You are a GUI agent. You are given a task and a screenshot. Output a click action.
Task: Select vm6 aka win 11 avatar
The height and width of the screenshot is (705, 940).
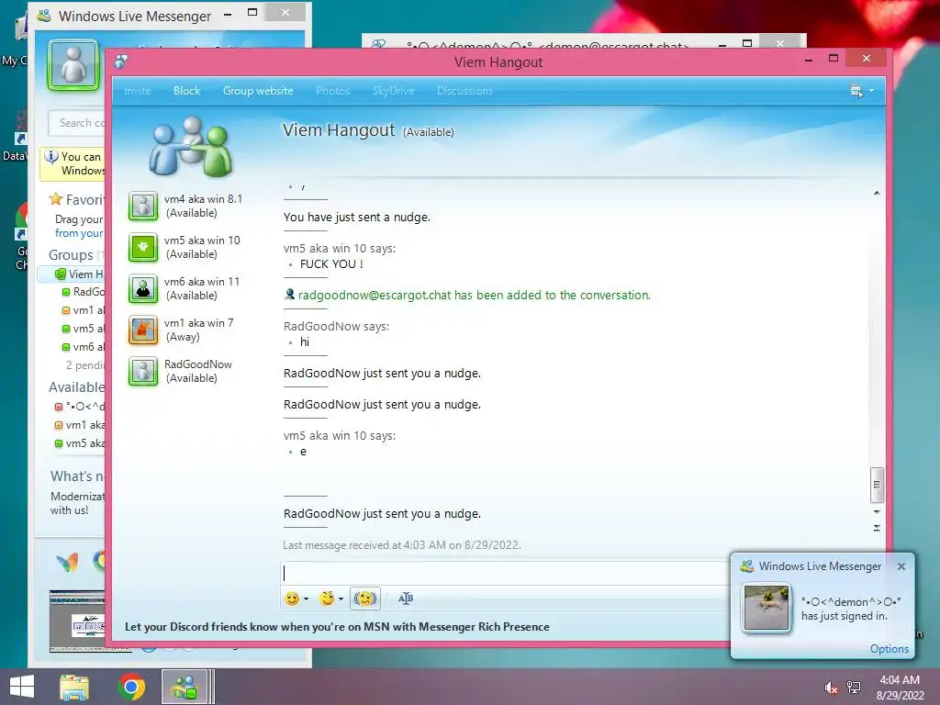(143, 288)
